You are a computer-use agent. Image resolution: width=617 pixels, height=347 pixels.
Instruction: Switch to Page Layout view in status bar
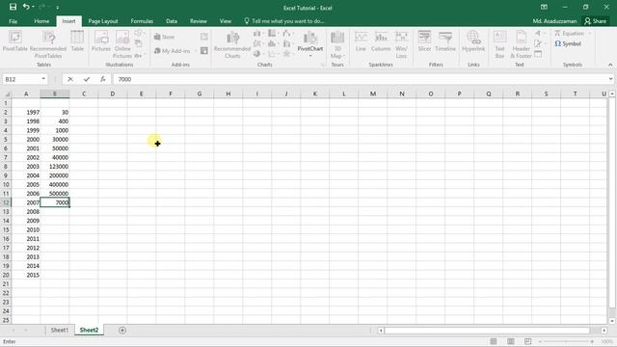point(511,341)
